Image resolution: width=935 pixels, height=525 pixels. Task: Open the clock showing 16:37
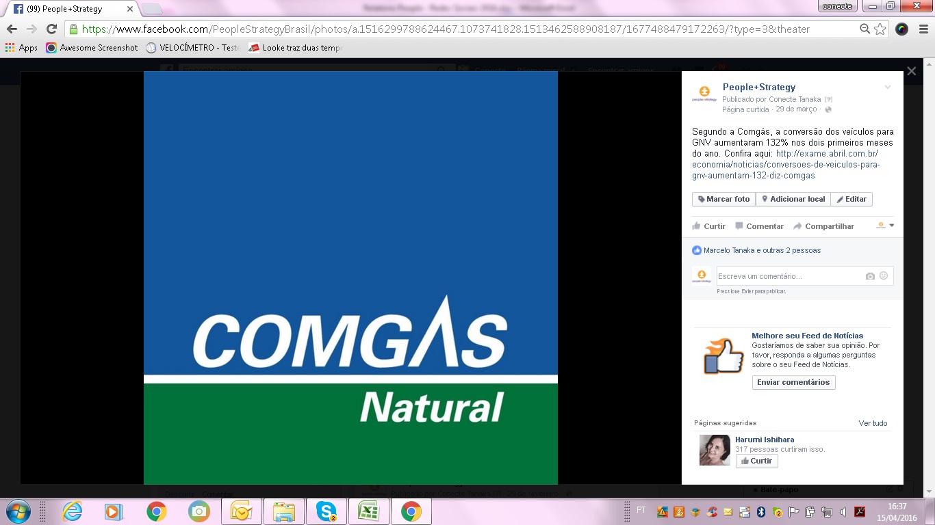(897, 507)
